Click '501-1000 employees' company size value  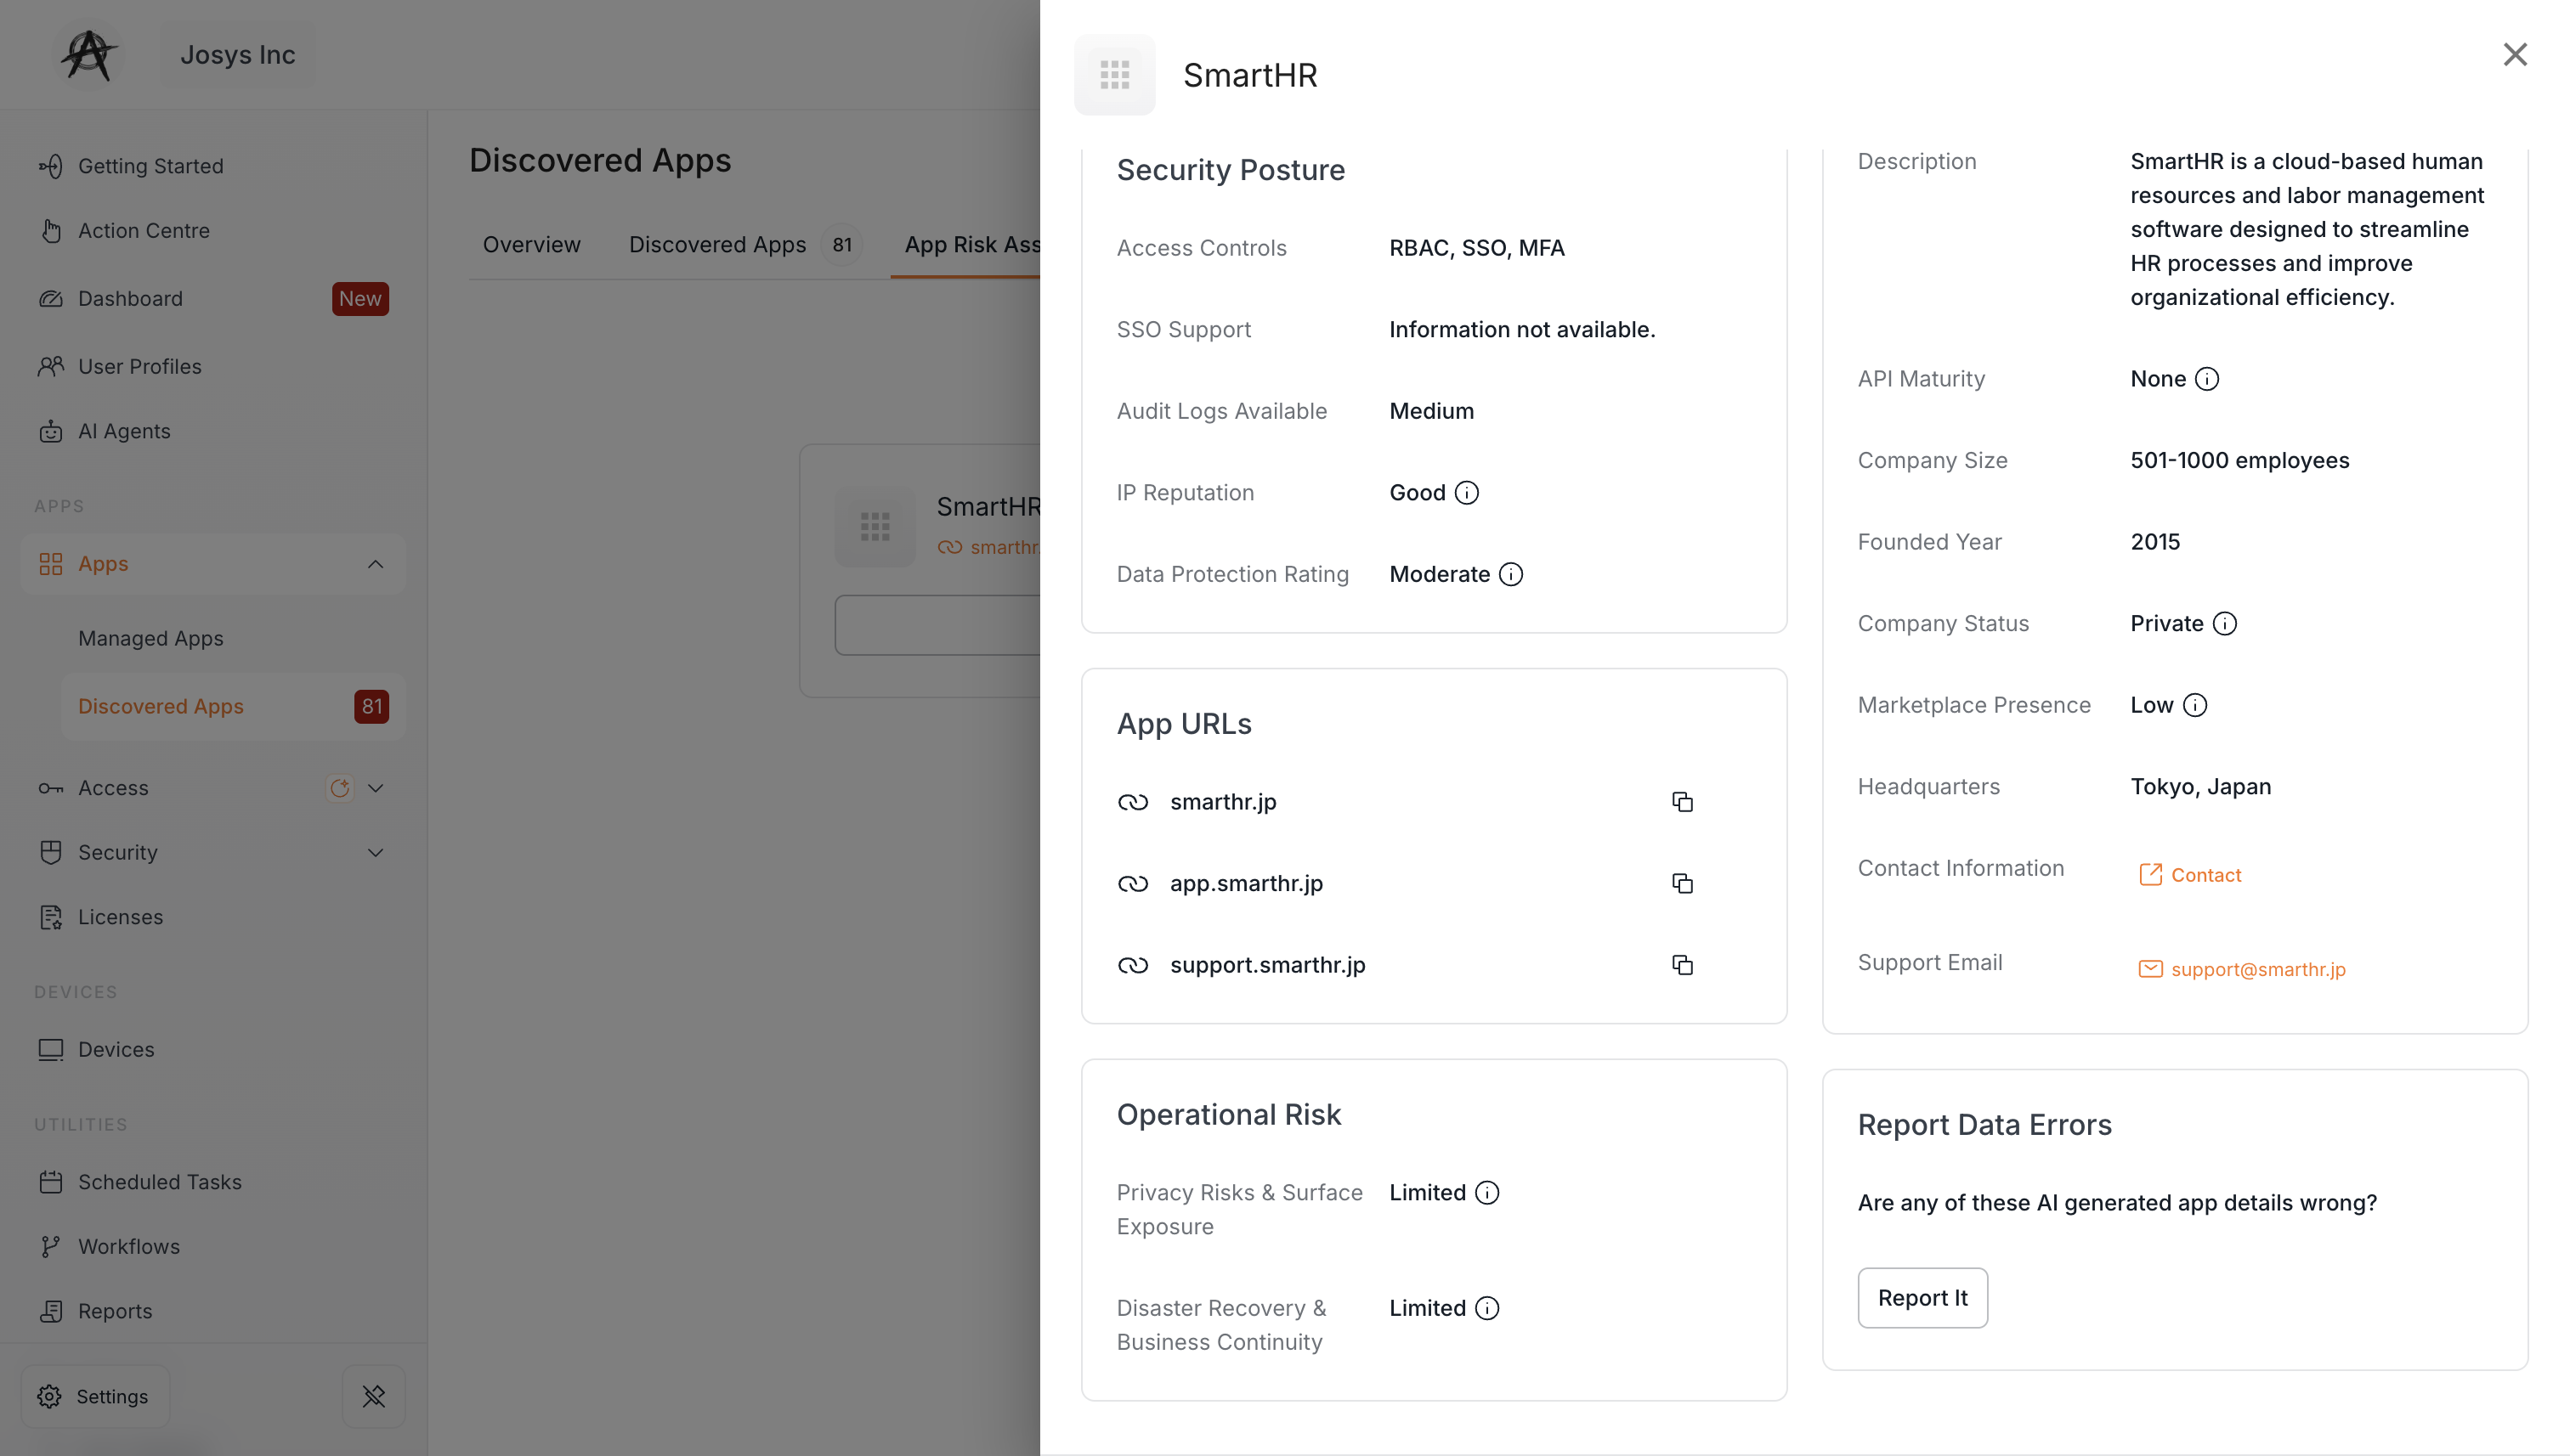click(2239, 461)
